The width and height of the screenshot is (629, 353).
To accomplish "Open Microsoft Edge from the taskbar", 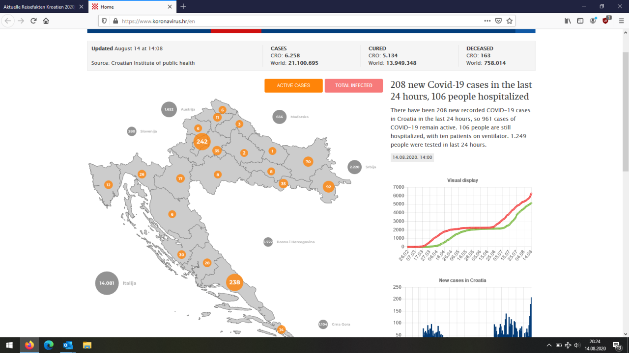I will (49, 345).
